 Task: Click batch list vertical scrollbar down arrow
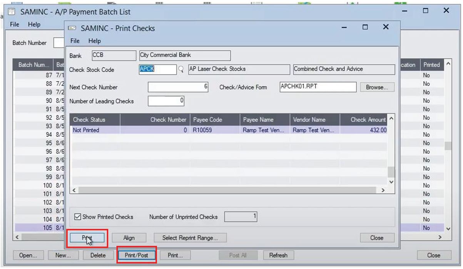(448, 229)
